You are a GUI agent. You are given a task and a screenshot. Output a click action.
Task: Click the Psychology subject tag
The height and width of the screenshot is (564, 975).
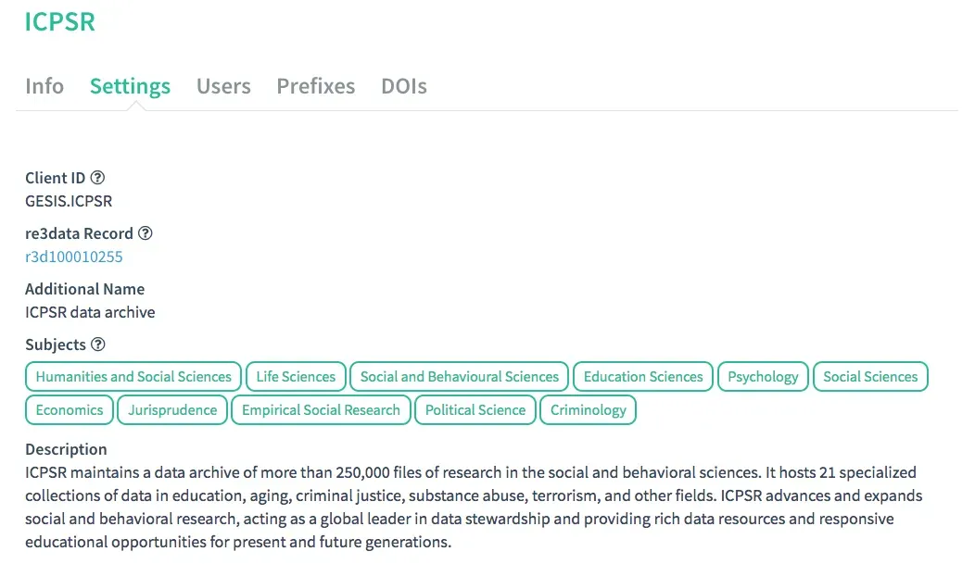coord(763,377)
